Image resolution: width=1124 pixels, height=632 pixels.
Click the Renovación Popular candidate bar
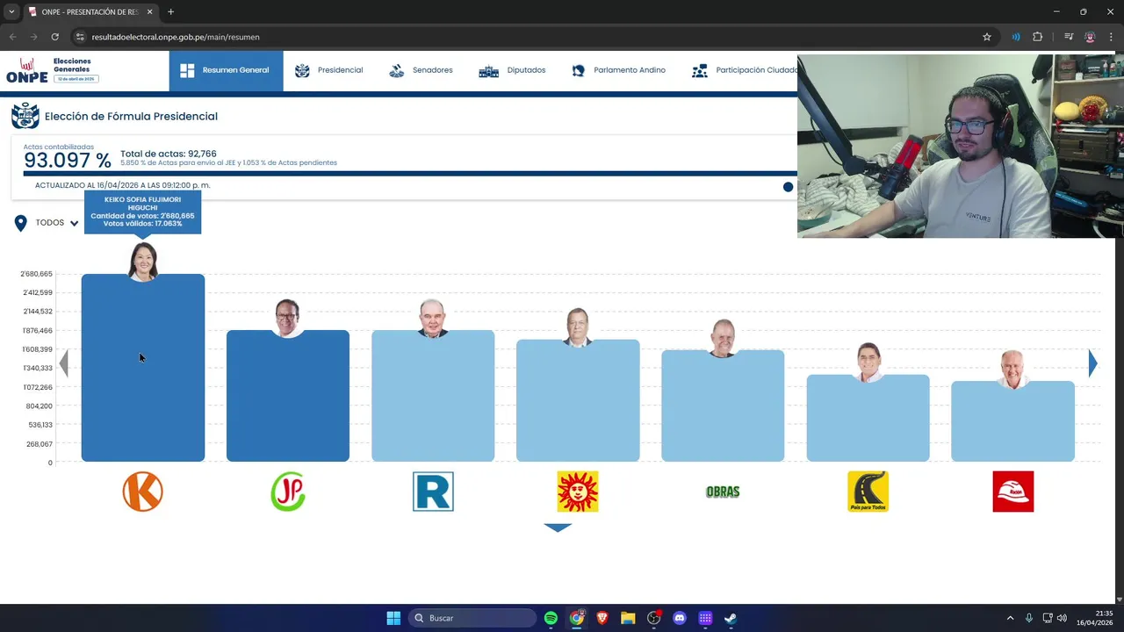433,396
